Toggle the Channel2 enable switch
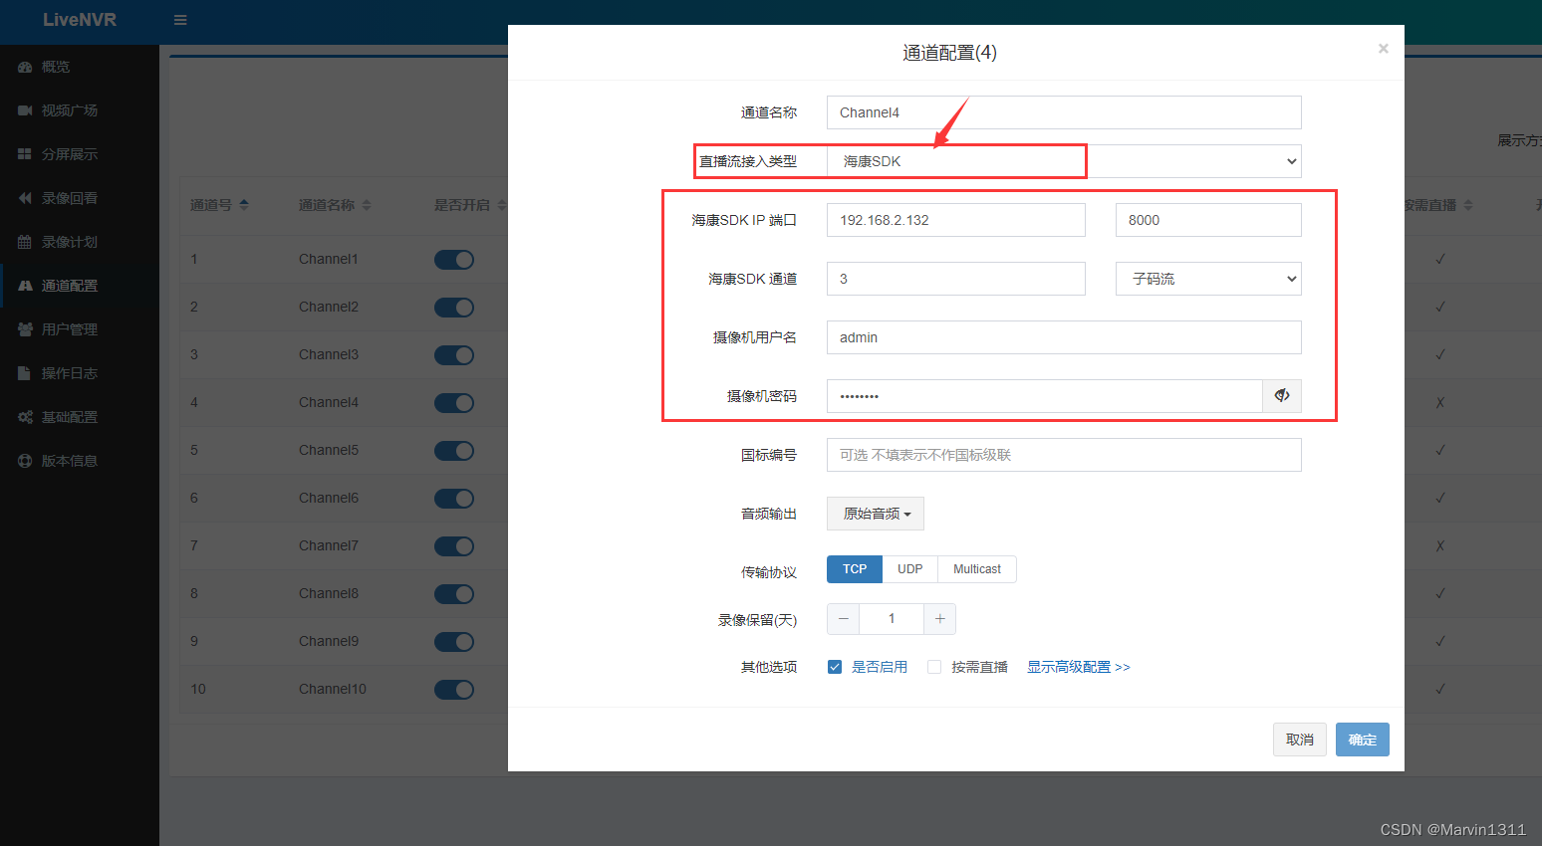Screen dimensions: 1542x846 tap(454, 308)
